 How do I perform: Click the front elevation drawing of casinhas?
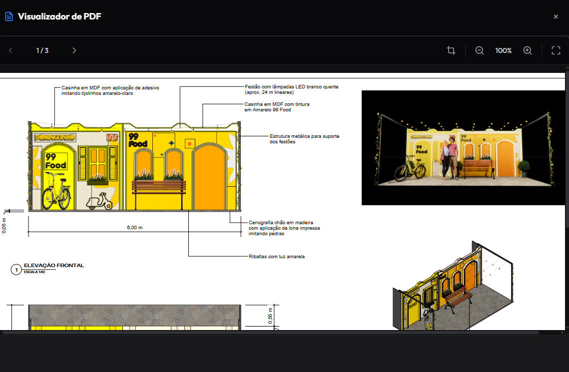[134, 166]
